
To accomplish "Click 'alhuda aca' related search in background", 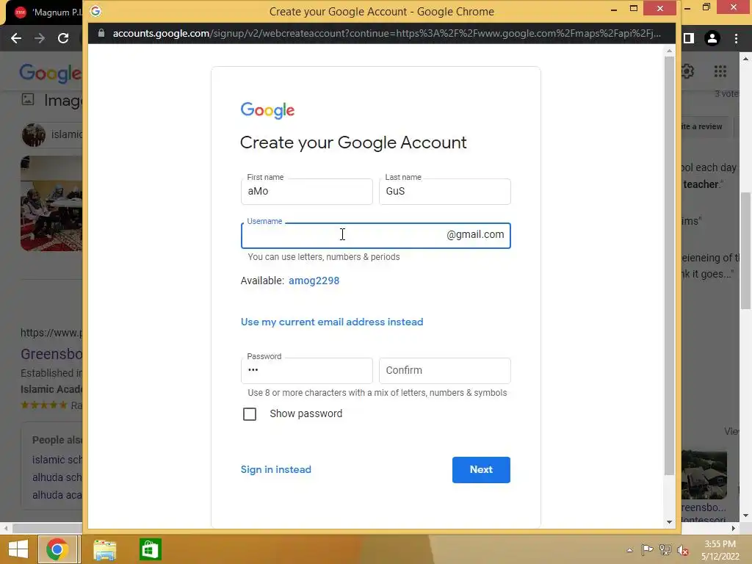I will click(57, 495).
